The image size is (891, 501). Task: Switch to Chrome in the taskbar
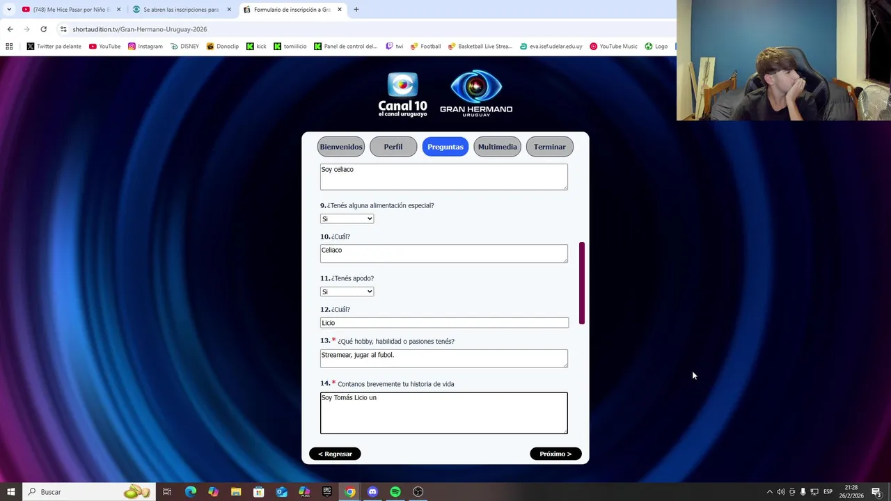click(x=349, y=492)
